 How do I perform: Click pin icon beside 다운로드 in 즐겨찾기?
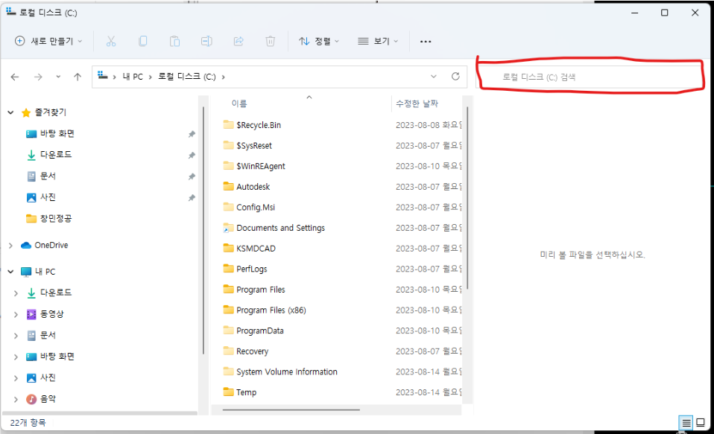pos(192,155)
